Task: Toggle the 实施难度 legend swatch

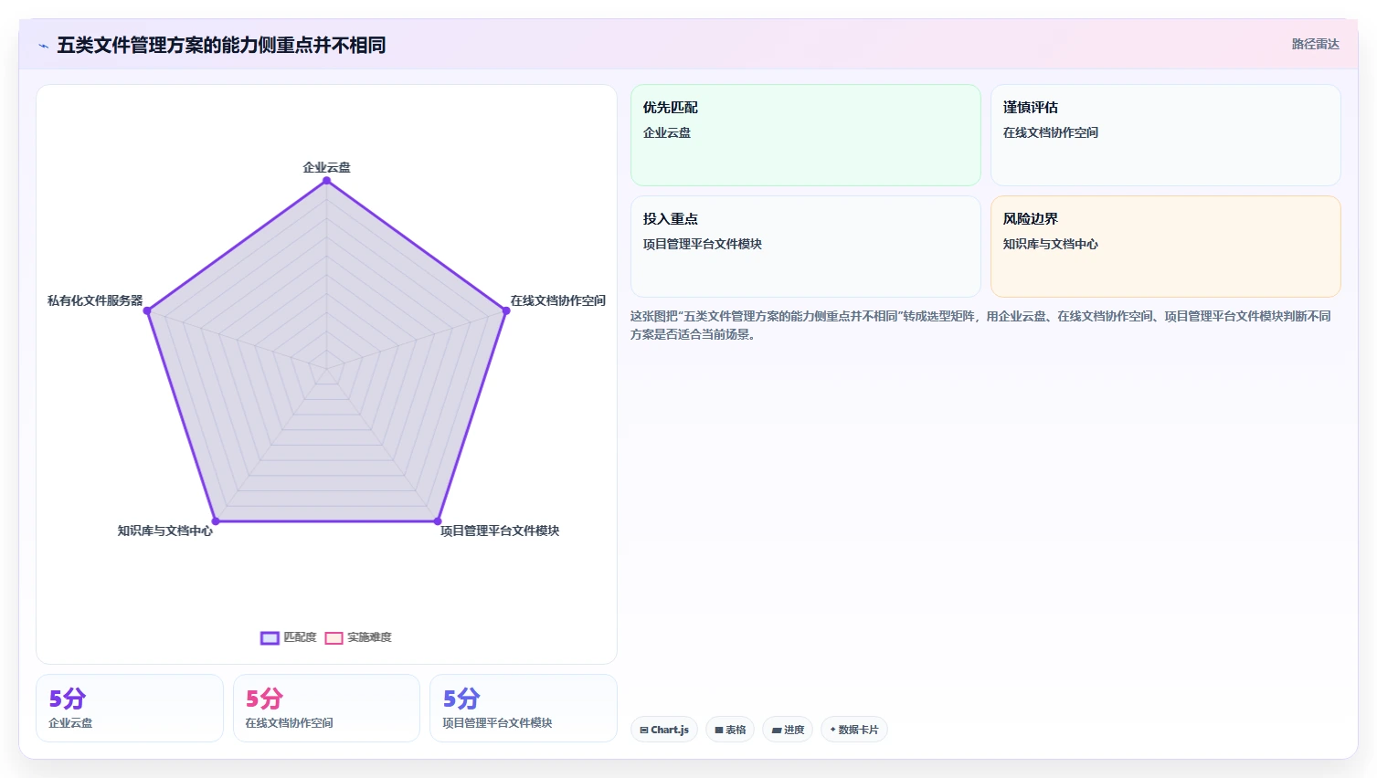Action: coord(334,638)
